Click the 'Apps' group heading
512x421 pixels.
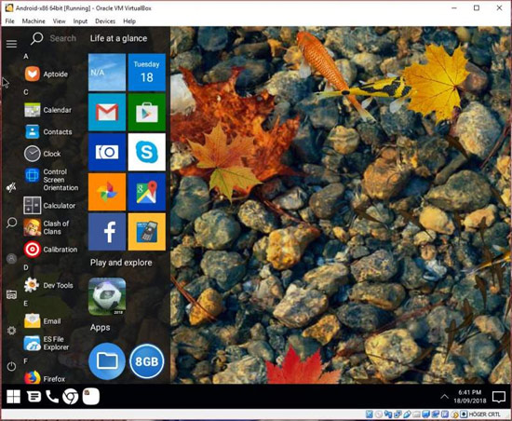(101, 328)
